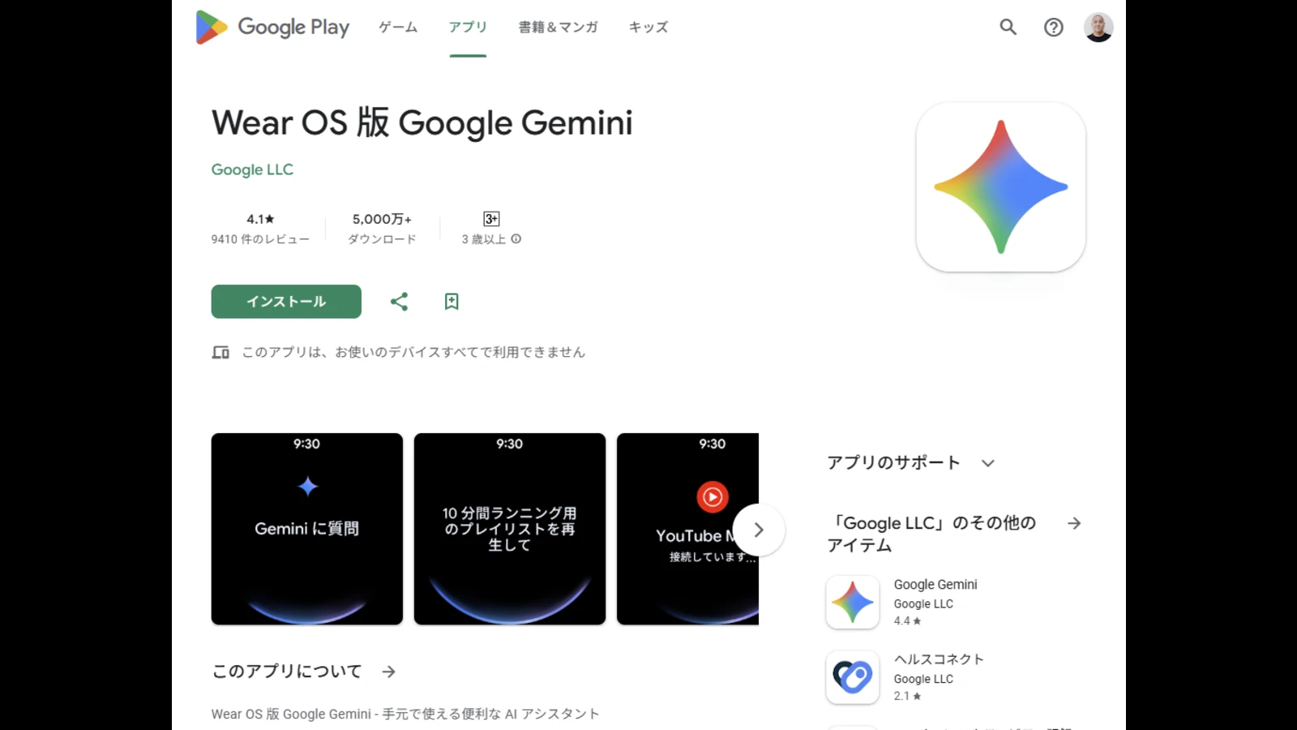Click the info icon next to 3 歳以上
1297x730 pixels.
coord(516,239)
